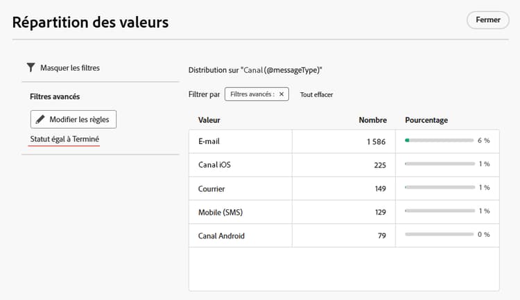Image resolution: width=520 pixels, height=300 pixels.
Task: Click the pencil icon on Modifier les règles
Action: coord(40,119)
